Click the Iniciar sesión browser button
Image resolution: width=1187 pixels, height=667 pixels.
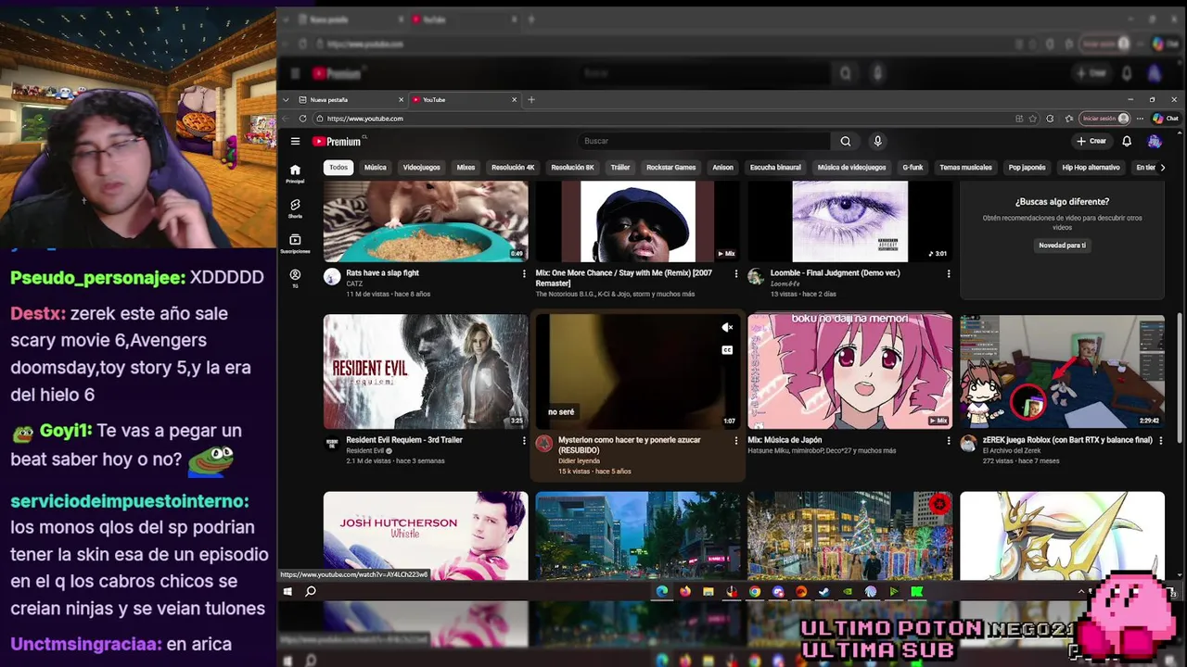click(1104, 119)
